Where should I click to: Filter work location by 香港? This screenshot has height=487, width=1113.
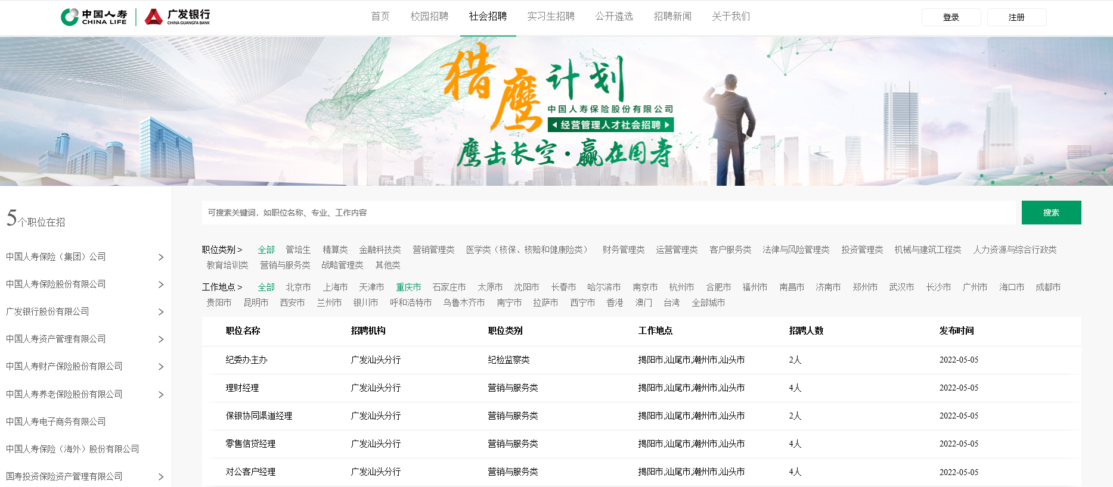coord(615,302)
